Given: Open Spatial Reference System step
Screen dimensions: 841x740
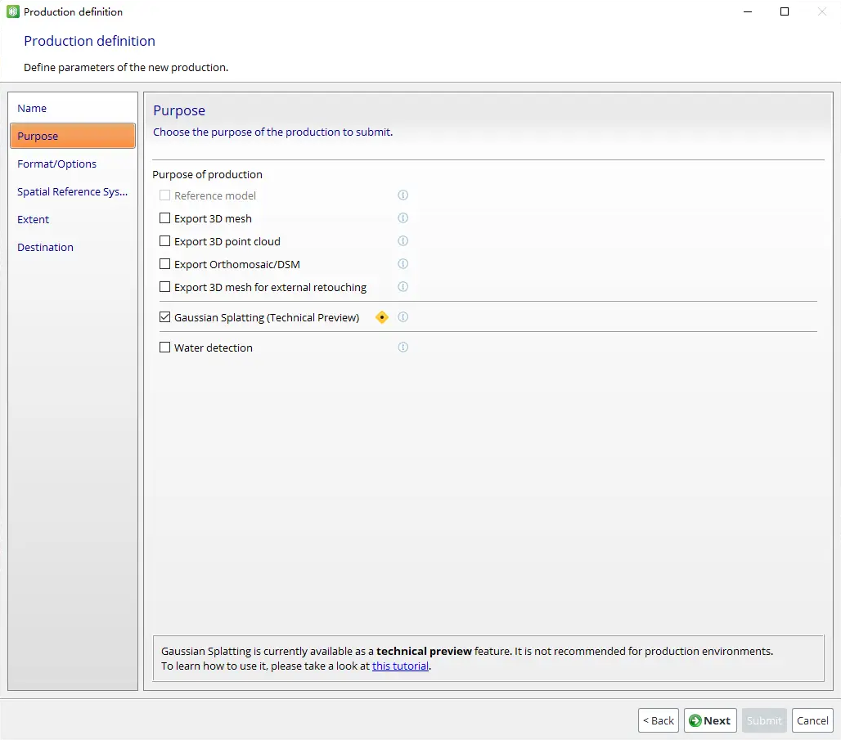Looking at the screenshot, I should [x=73, y=192].
